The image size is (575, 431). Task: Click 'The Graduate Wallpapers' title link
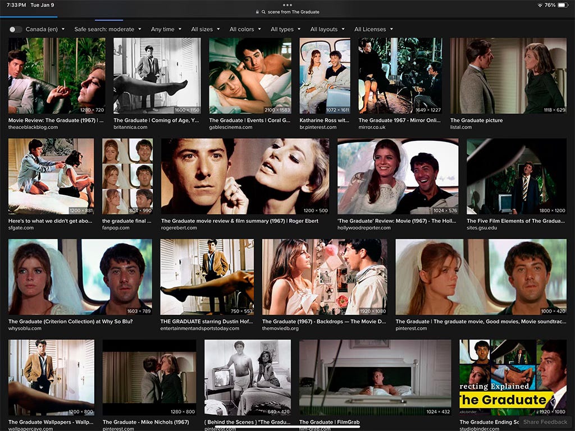tap(51, 422)
